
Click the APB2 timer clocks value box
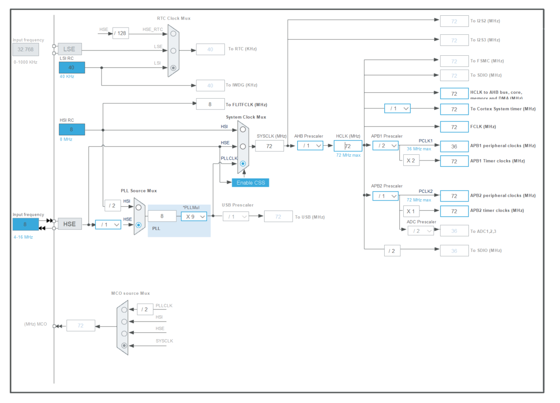tap(454, 211)
